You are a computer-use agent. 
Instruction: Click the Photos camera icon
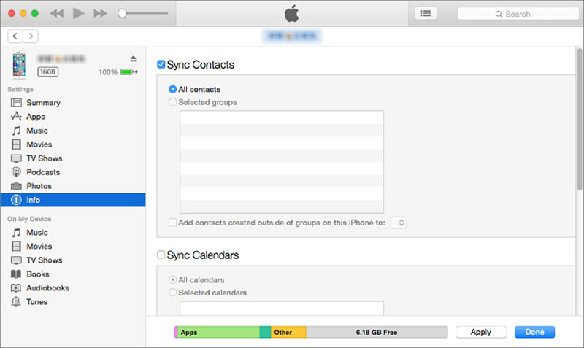click(x=16, y=186)
